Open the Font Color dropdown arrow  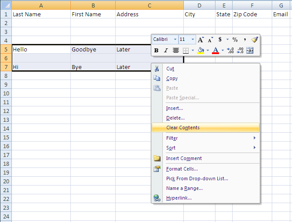(x=223, y=50)
